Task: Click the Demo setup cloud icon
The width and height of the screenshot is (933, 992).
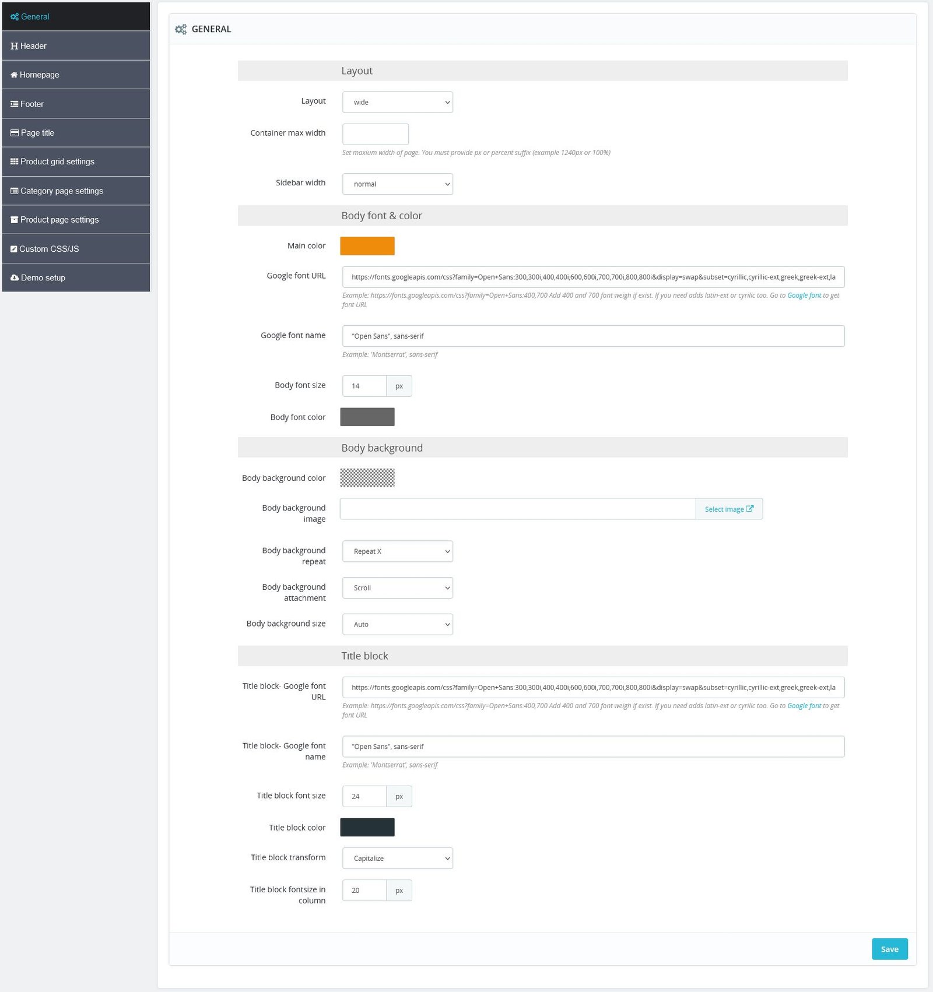Action: [x=15, y=277]
